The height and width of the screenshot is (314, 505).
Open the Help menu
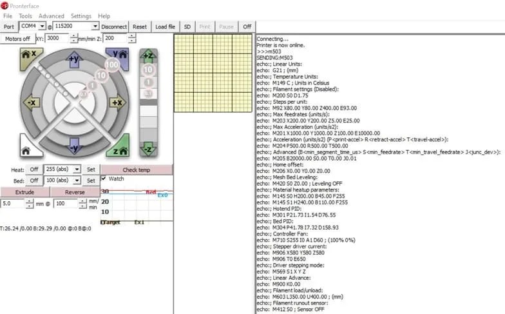[x=104, y=15]
